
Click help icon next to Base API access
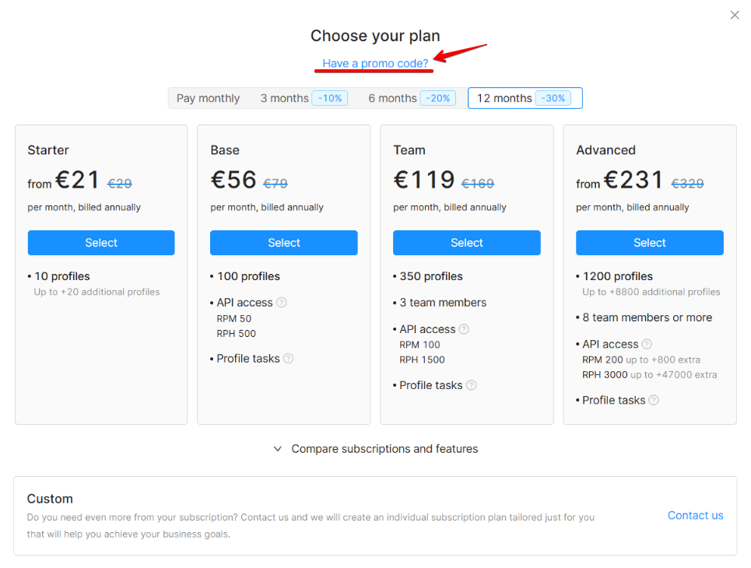click(x=282, y=303)
